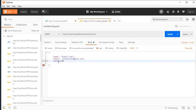The image size is (196, 110).
Task: Select the form-data radio button
Action: 56,48
